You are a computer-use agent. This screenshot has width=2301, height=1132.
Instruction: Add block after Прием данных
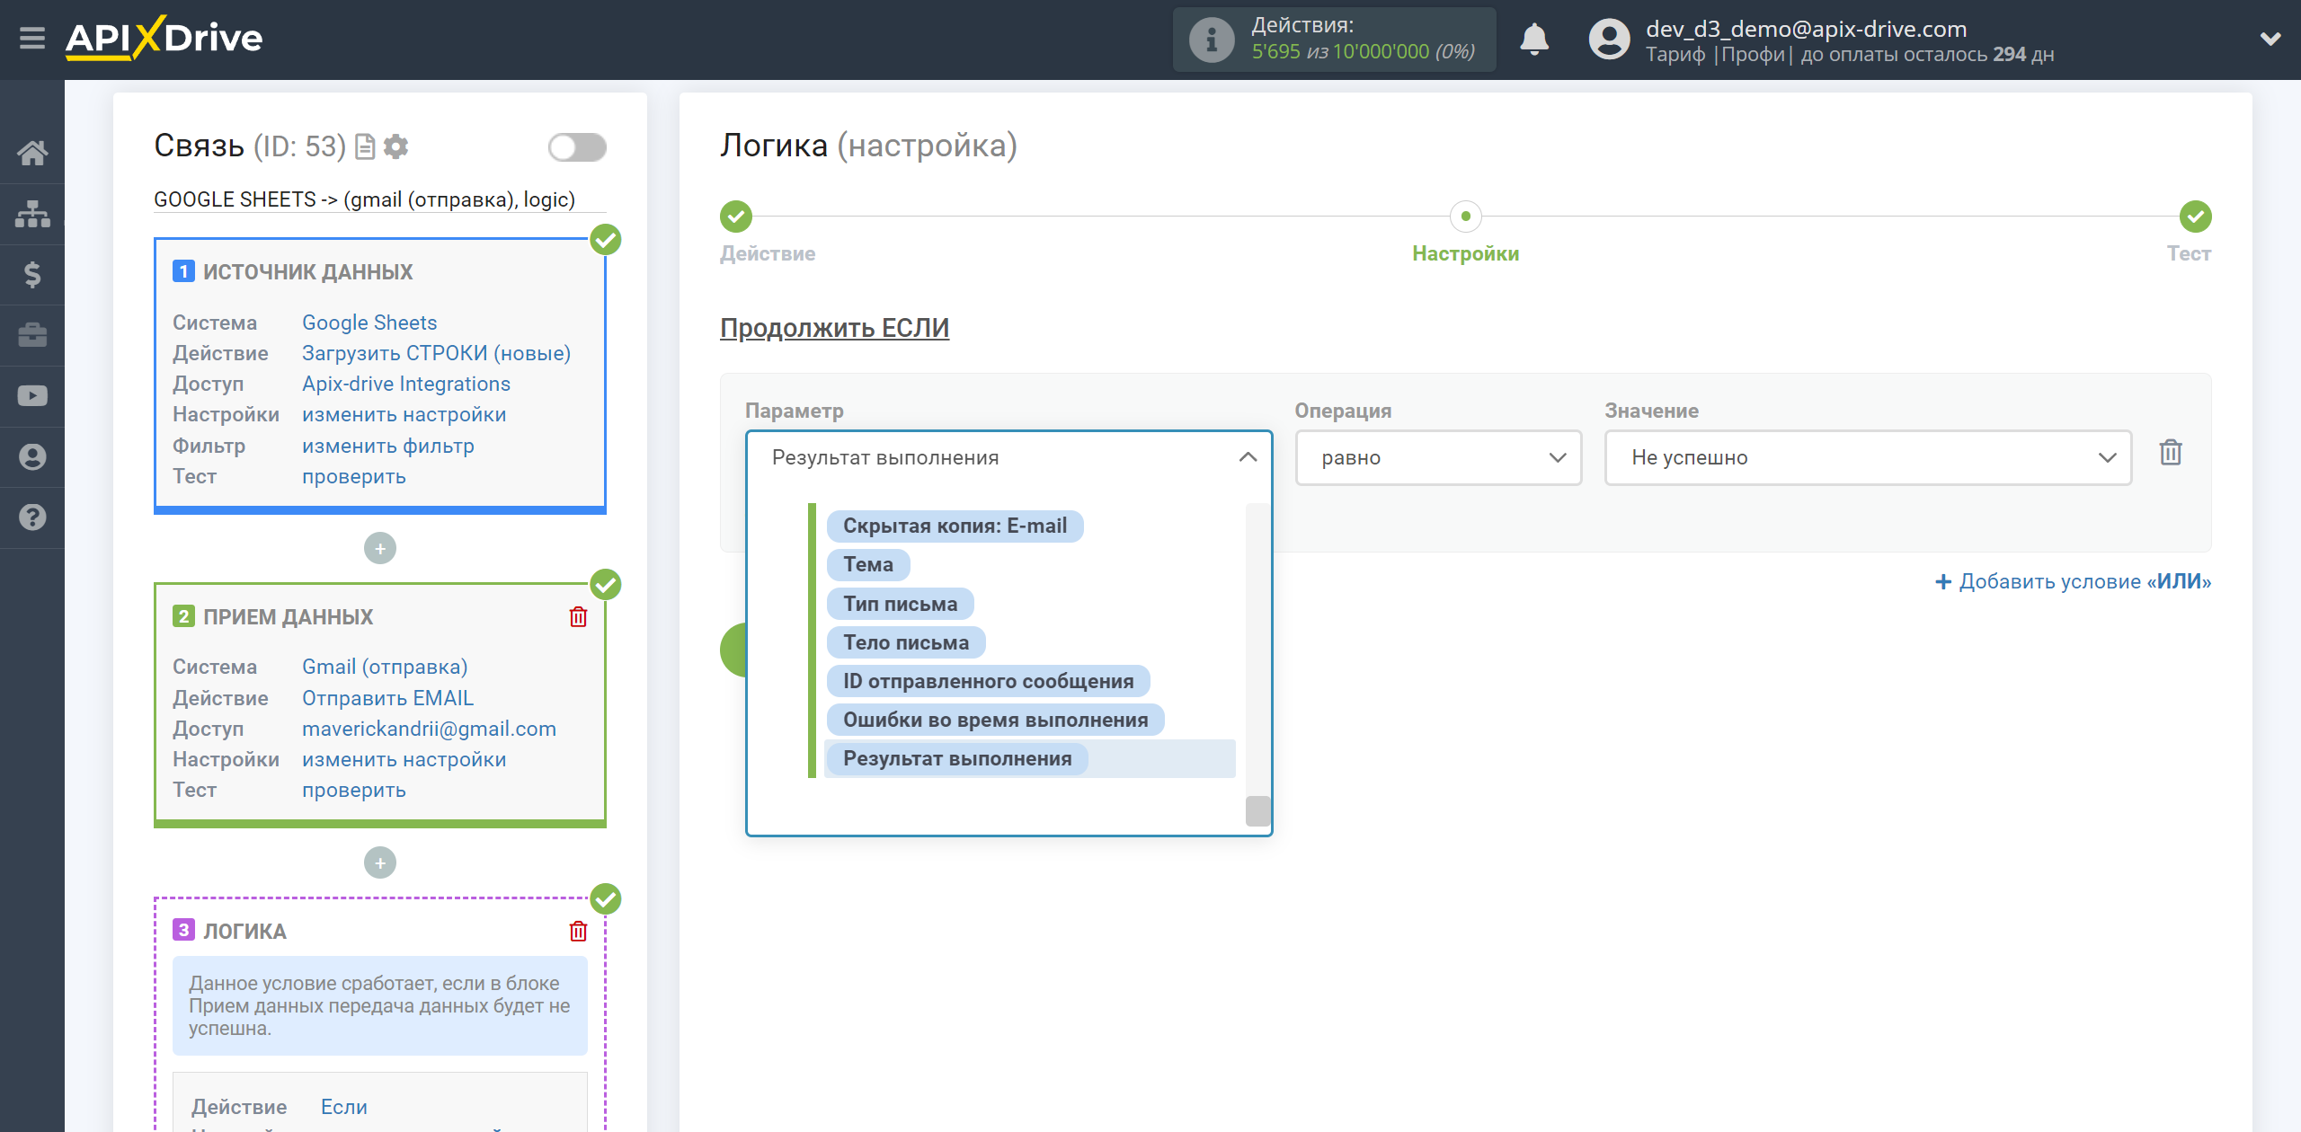380,863
